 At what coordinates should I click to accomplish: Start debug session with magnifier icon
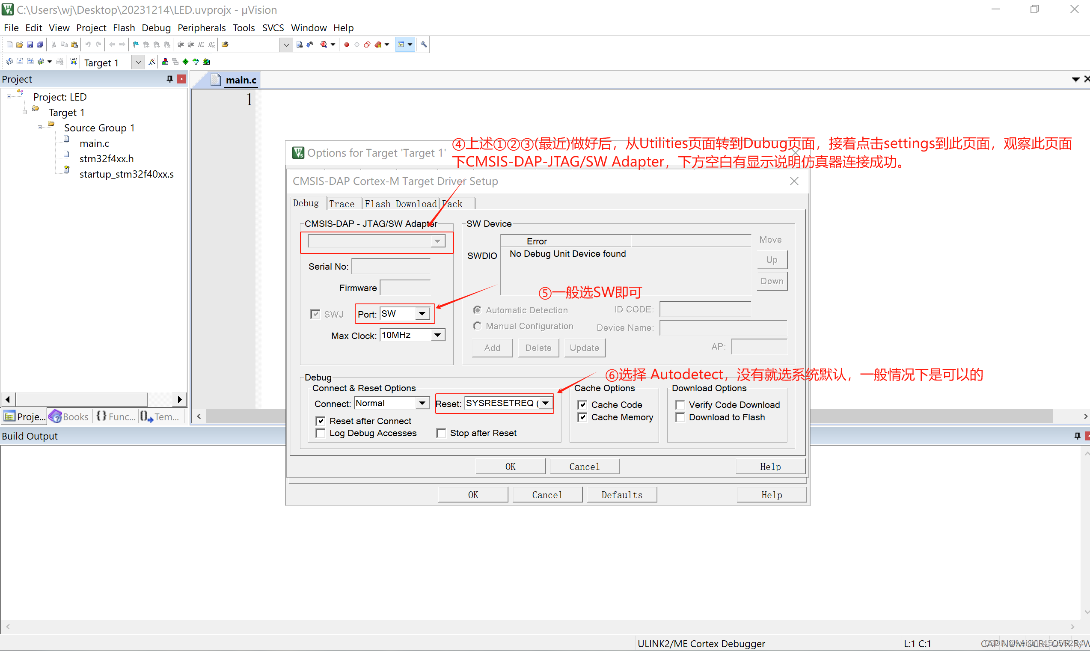pyautogui.click(x=324, y=45)
